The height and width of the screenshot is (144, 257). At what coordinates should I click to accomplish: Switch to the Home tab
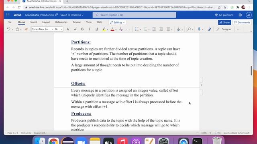[21, 22]
